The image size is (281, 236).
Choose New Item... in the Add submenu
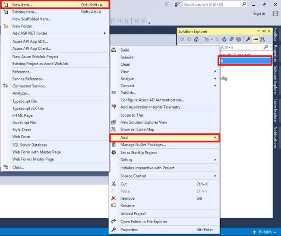coord(55,5)
